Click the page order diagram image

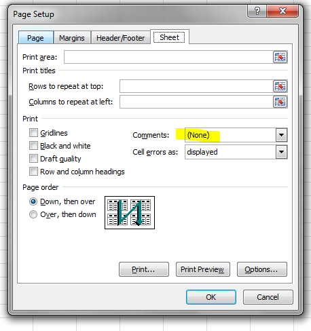click(x=130, y=212)
